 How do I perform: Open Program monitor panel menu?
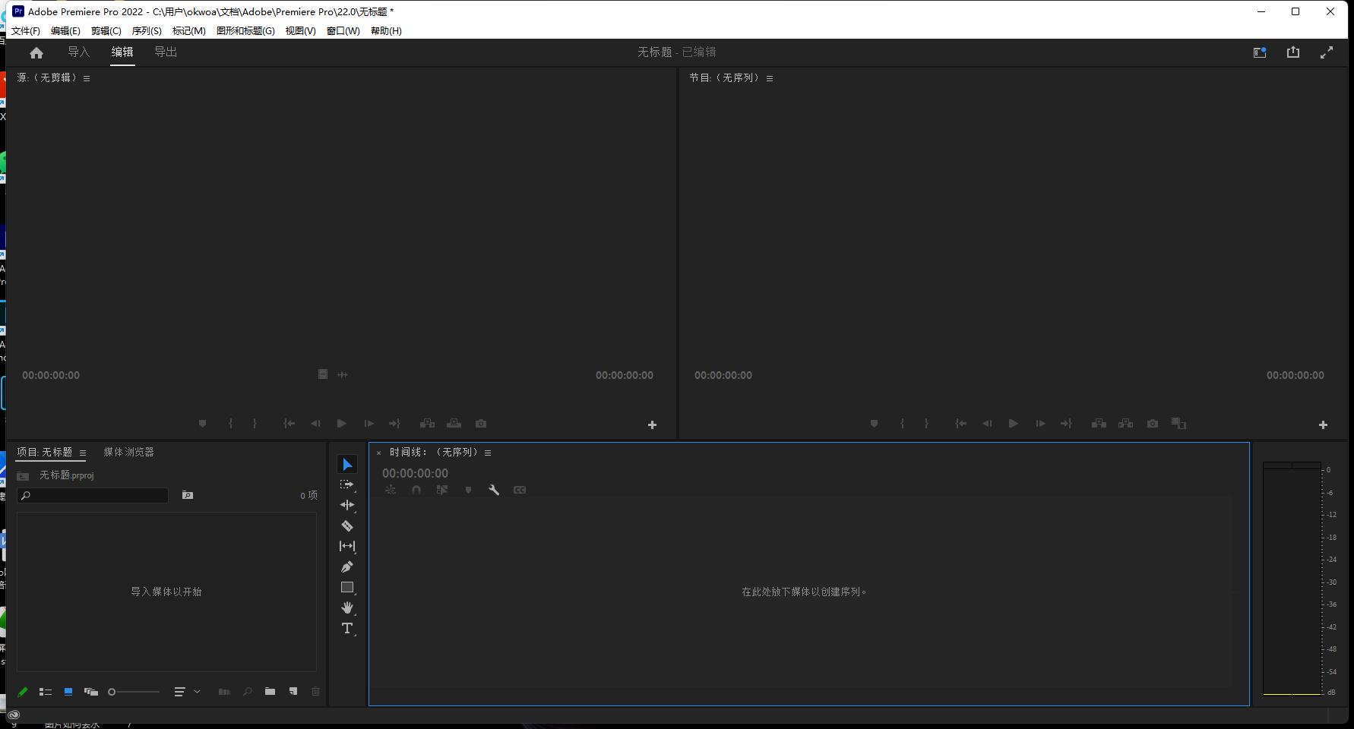click(x=770, y=78)
